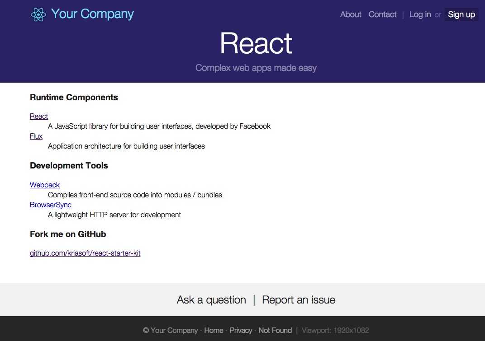Open the Privacy footer link
The height and width of the screenshot is (341, 485).
click(x=241, y=331)
